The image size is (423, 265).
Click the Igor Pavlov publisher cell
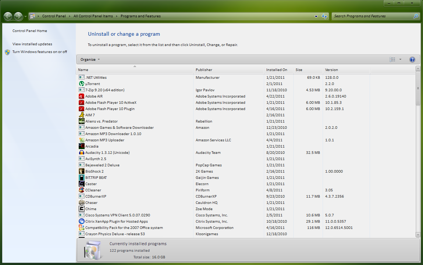pyautogui.click(x=205, y=90)
